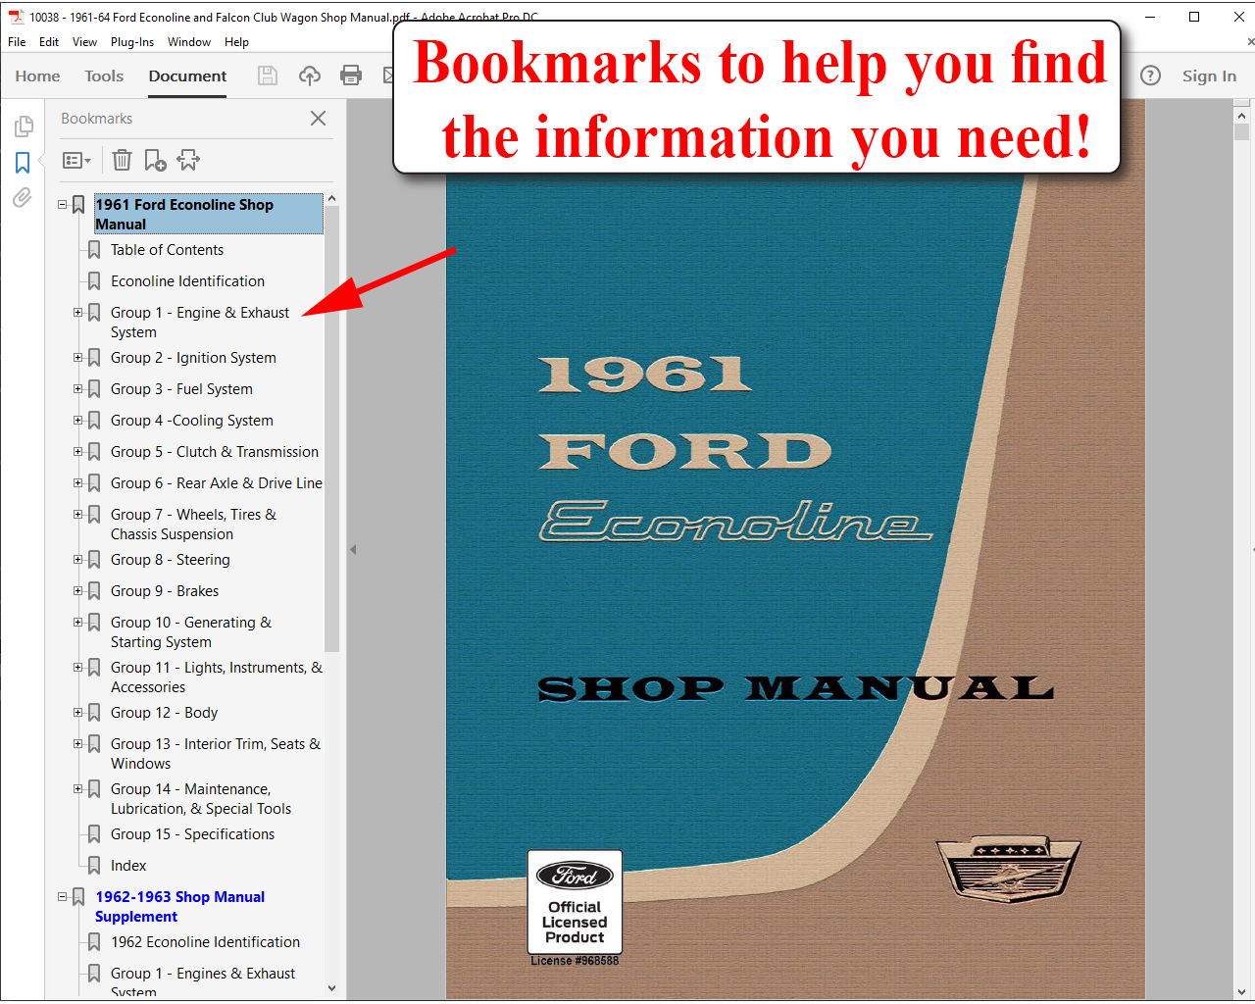
Task: Select the Document tab
Action: point(187,75)
